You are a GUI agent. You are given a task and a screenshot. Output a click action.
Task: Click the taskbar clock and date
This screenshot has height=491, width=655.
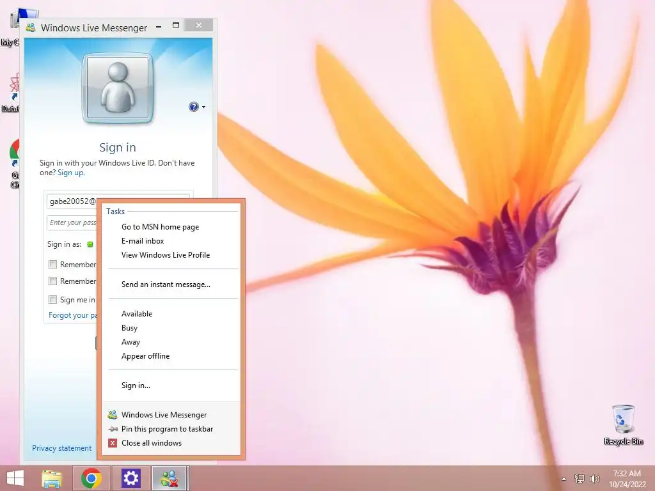(x=627, y=479)
